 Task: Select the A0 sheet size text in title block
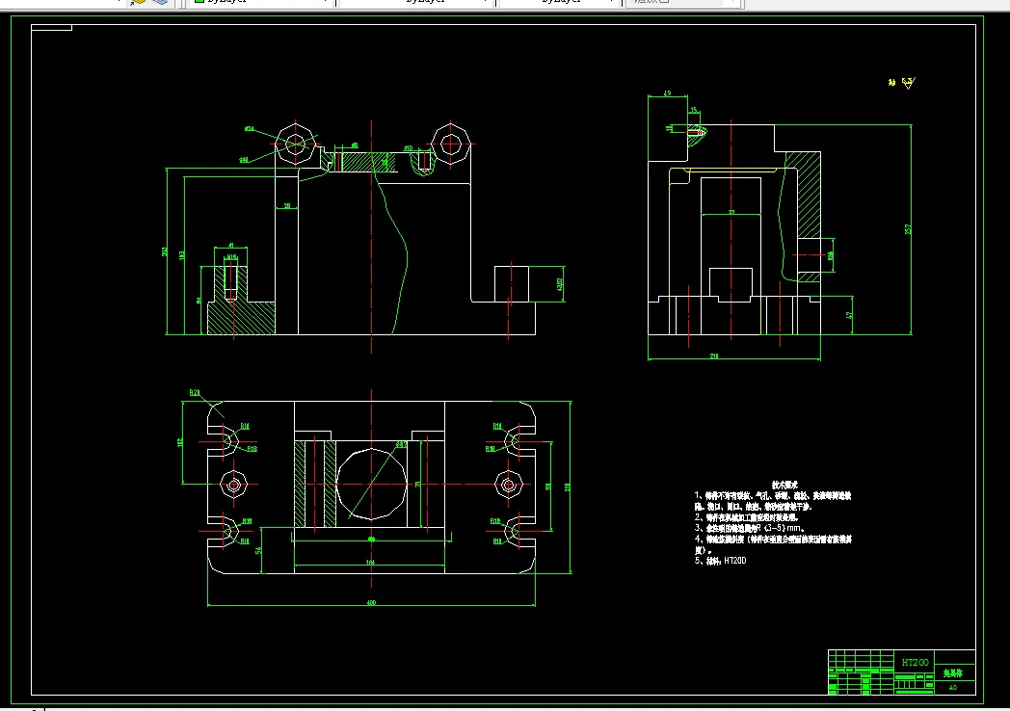pyautogui.click(x=953, y=687)
